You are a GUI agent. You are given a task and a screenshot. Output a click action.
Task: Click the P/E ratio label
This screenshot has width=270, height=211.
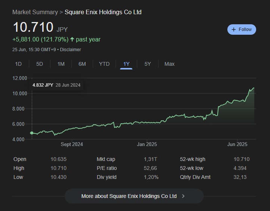click(x=107, y=168)
